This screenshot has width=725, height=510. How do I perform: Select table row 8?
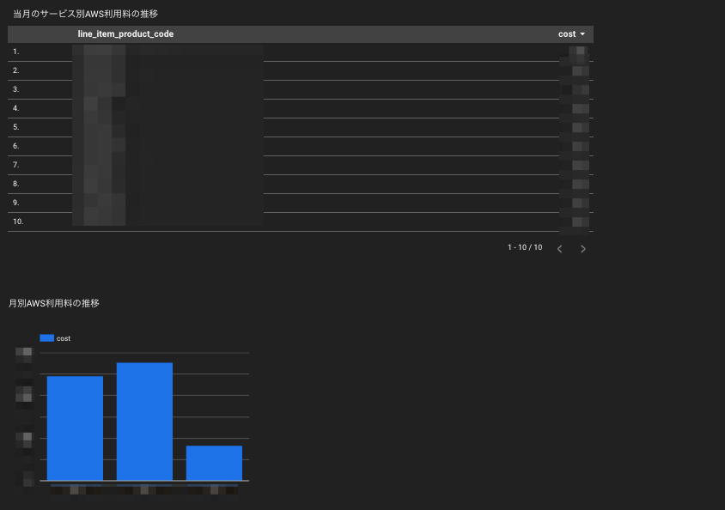301,184
